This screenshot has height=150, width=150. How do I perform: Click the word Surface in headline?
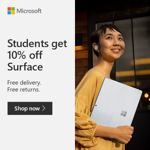[x=25, y=67]
